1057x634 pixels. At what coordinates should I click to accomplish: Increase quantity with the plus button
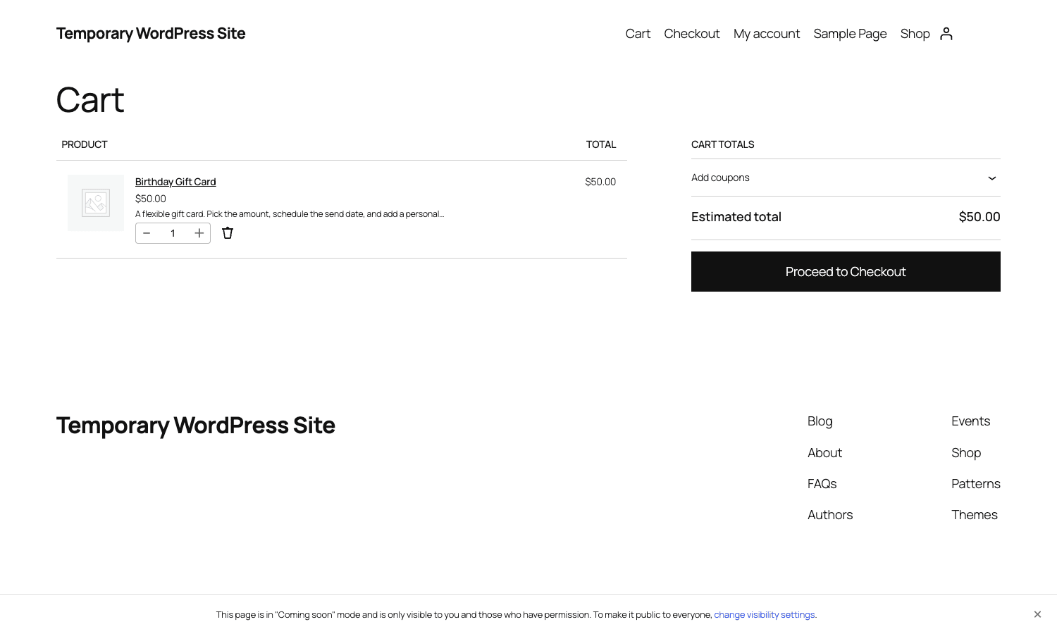point(199,233)
